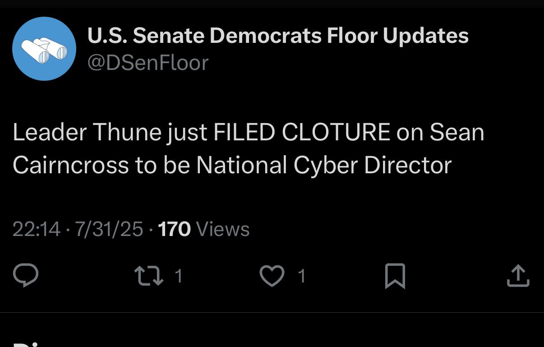Toggle the bookmark icon on this post

point(395,276)
